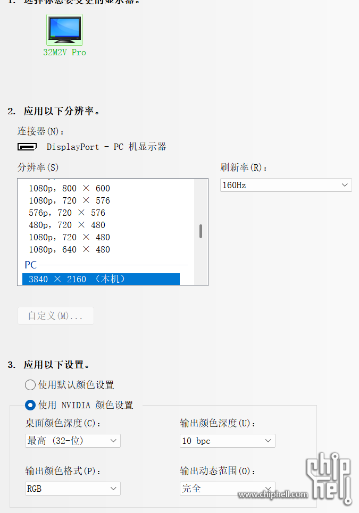Expand the RGB output color format dropdown

tap(73, 489)
